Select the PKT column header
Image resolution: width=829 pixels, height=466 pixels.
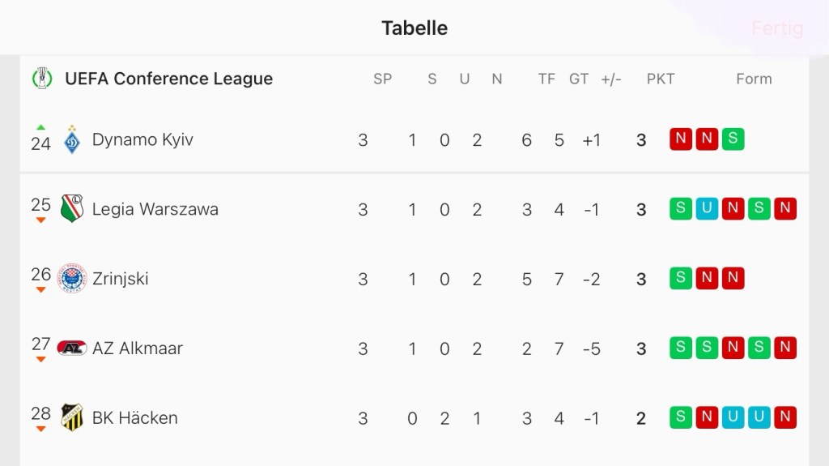click(661, 79)
